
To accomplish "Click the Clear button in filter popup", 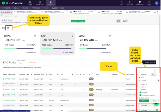I will (154, 101).
